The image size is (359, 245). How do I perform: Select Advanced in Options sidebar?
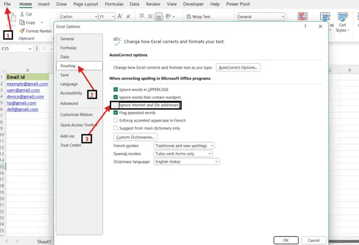79,103
